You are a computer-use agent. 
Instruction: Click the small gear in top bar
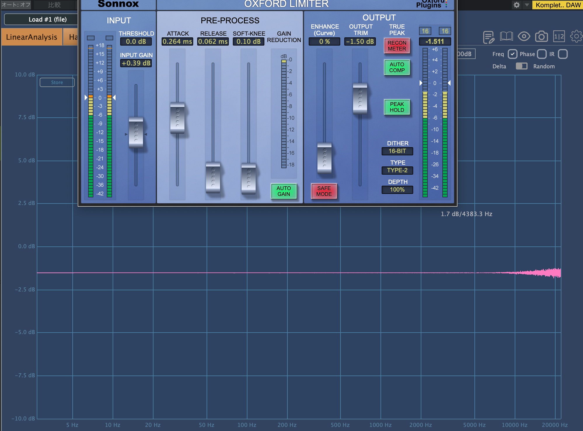click(x=516, y=5)
